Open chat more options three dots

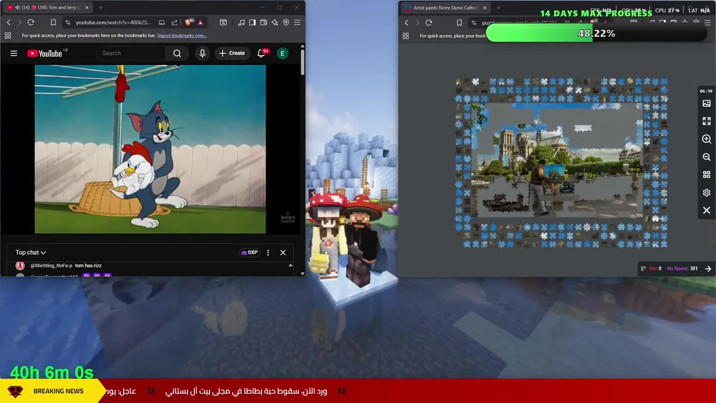[268, 252]
